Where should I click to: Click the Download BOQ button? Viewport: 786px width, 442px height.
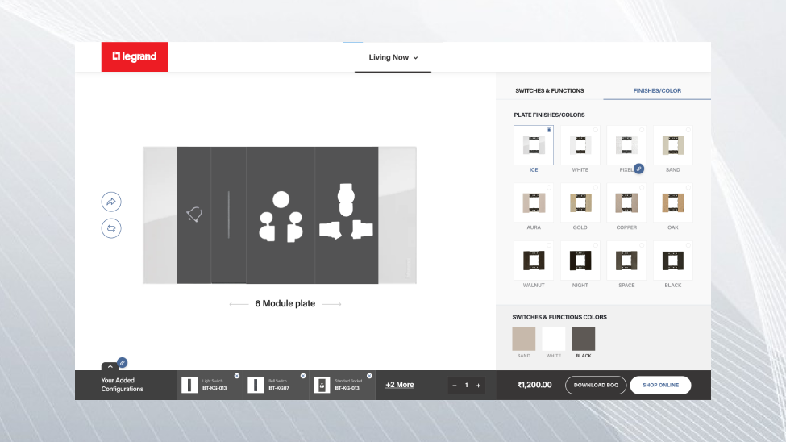point(596,385)
